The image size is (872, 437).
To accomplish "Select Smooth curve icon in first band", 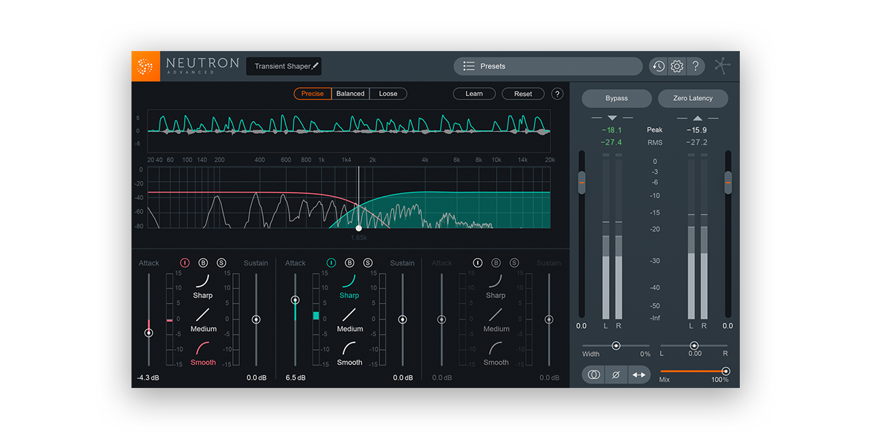I will [x=203, y=348].
